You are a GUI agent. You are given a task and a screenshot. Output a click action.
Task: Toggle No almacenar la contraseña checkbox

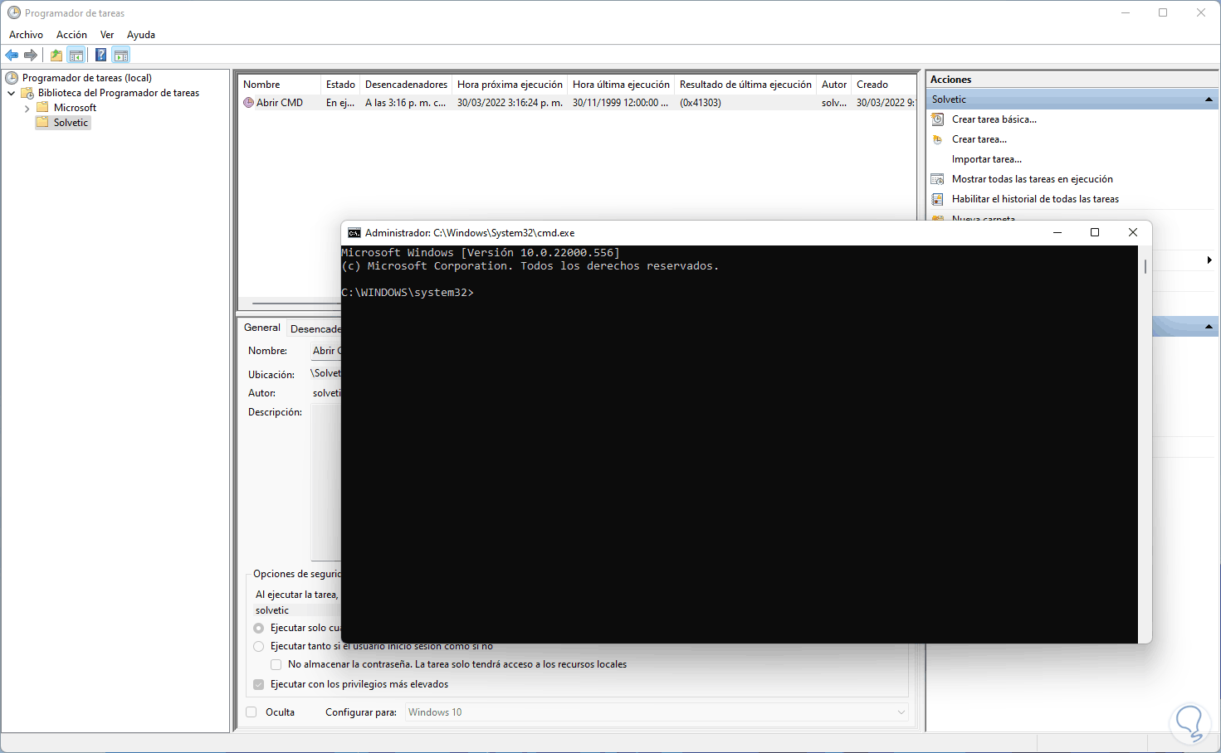pyautogui.click(x=276, y=665)
